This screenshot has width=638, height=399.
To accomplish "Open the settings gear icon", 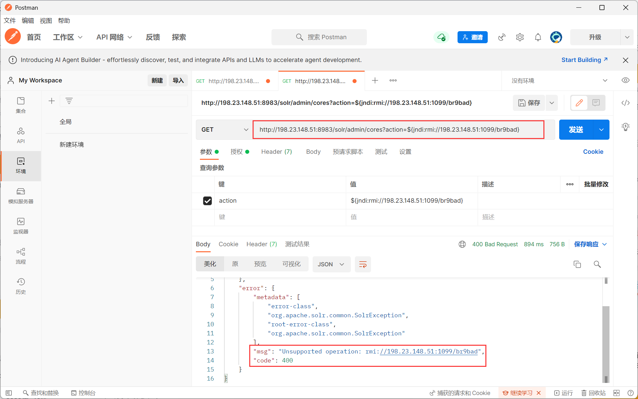I will (520, 37).
